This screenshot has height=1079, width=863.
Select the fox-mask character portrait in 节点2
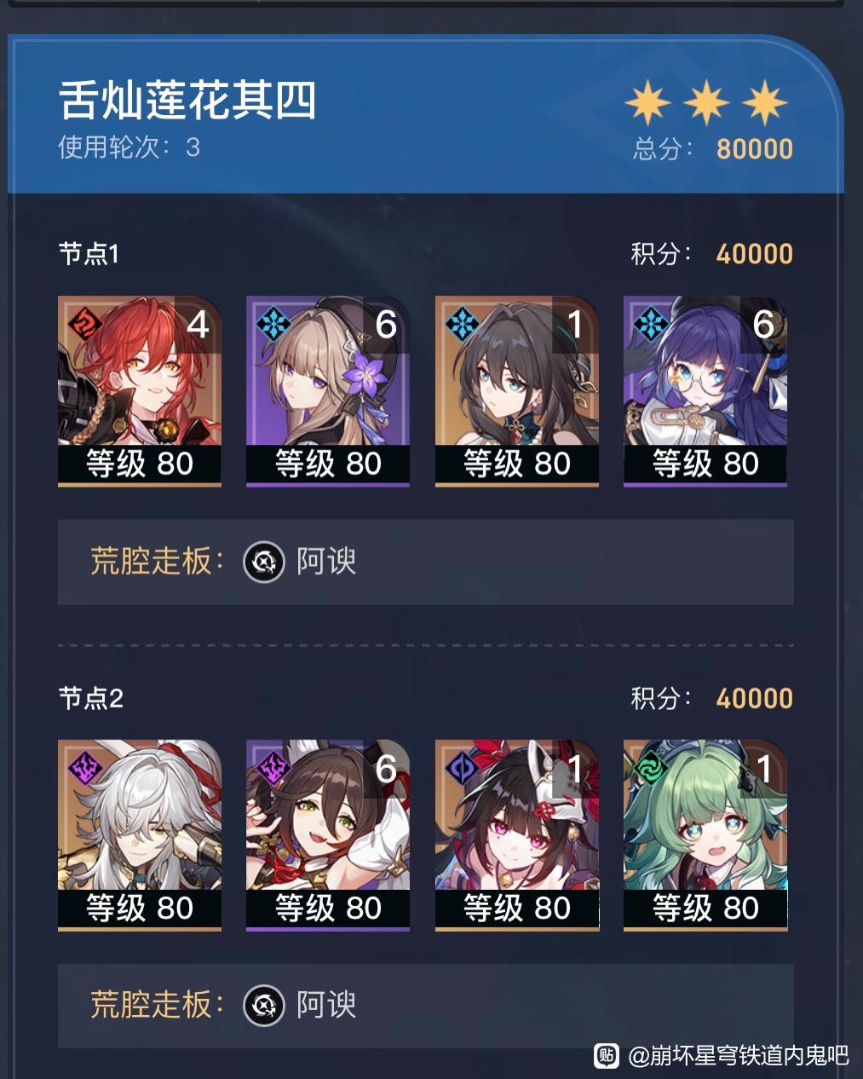tap(517, 835)
